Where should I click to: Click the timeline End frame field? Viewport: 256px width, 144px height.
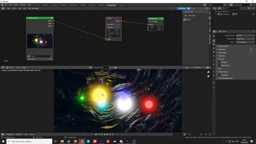pyautogui.click(x=204, y=134)
